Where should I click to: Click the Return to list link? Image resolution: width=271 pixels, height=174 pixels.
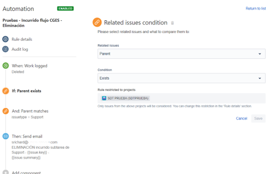pyautogui.click(x=256, y=8)
